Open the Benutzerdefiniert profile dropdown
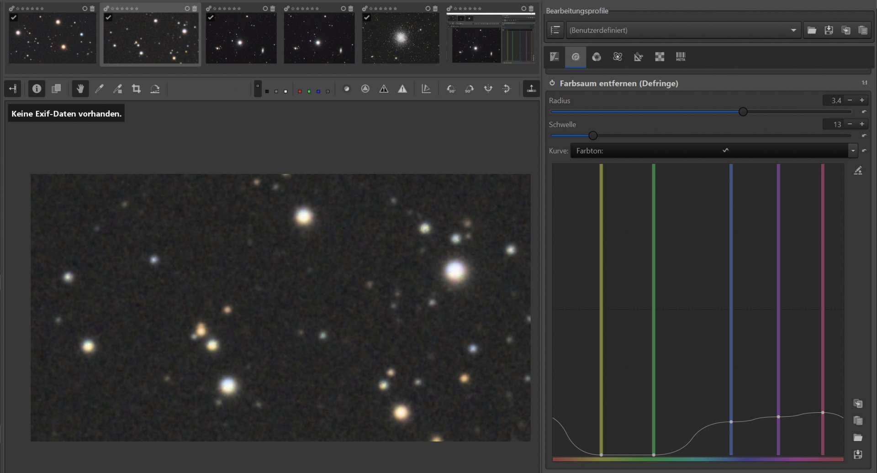This screenshot has height=473, width=877. coord(683,30)
